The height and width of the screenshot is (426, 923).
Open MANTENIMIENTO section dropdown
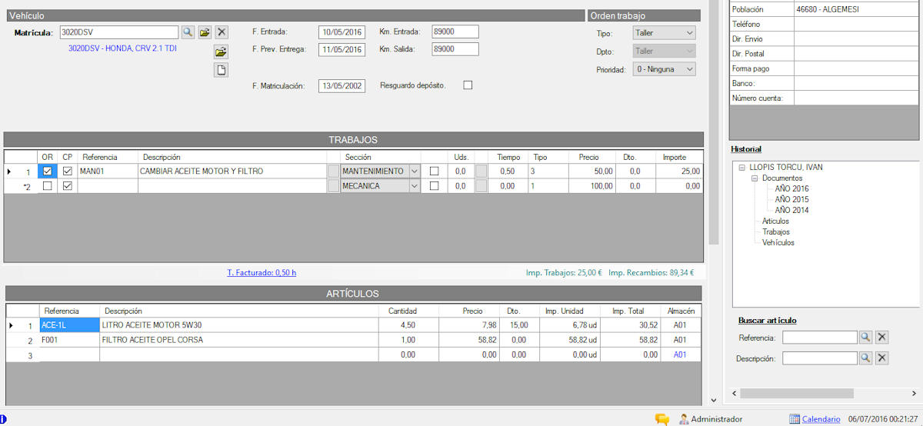[415, 171]
